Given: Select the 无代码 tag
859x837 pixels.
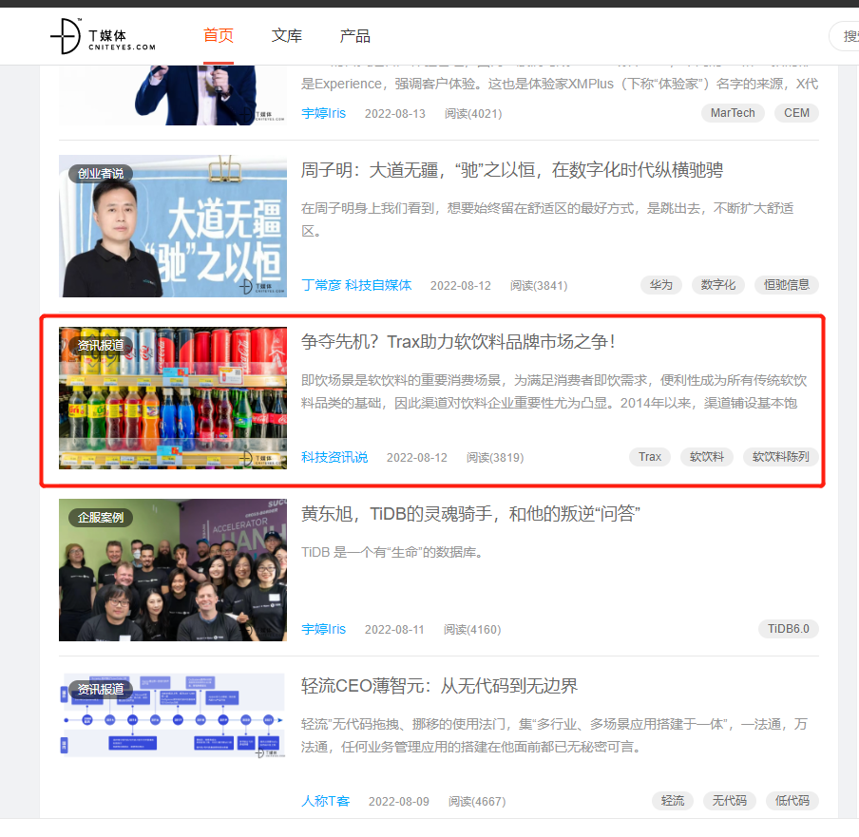Looking at the screenshot, I should click(x=729, y=801).
